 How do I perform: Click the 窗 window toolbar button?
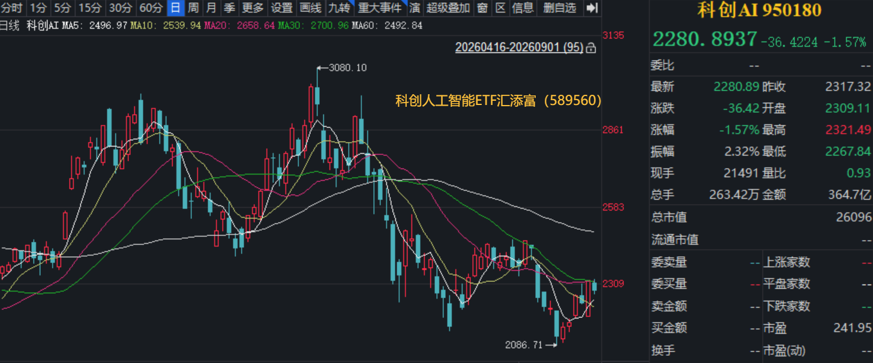pos(482,8)
